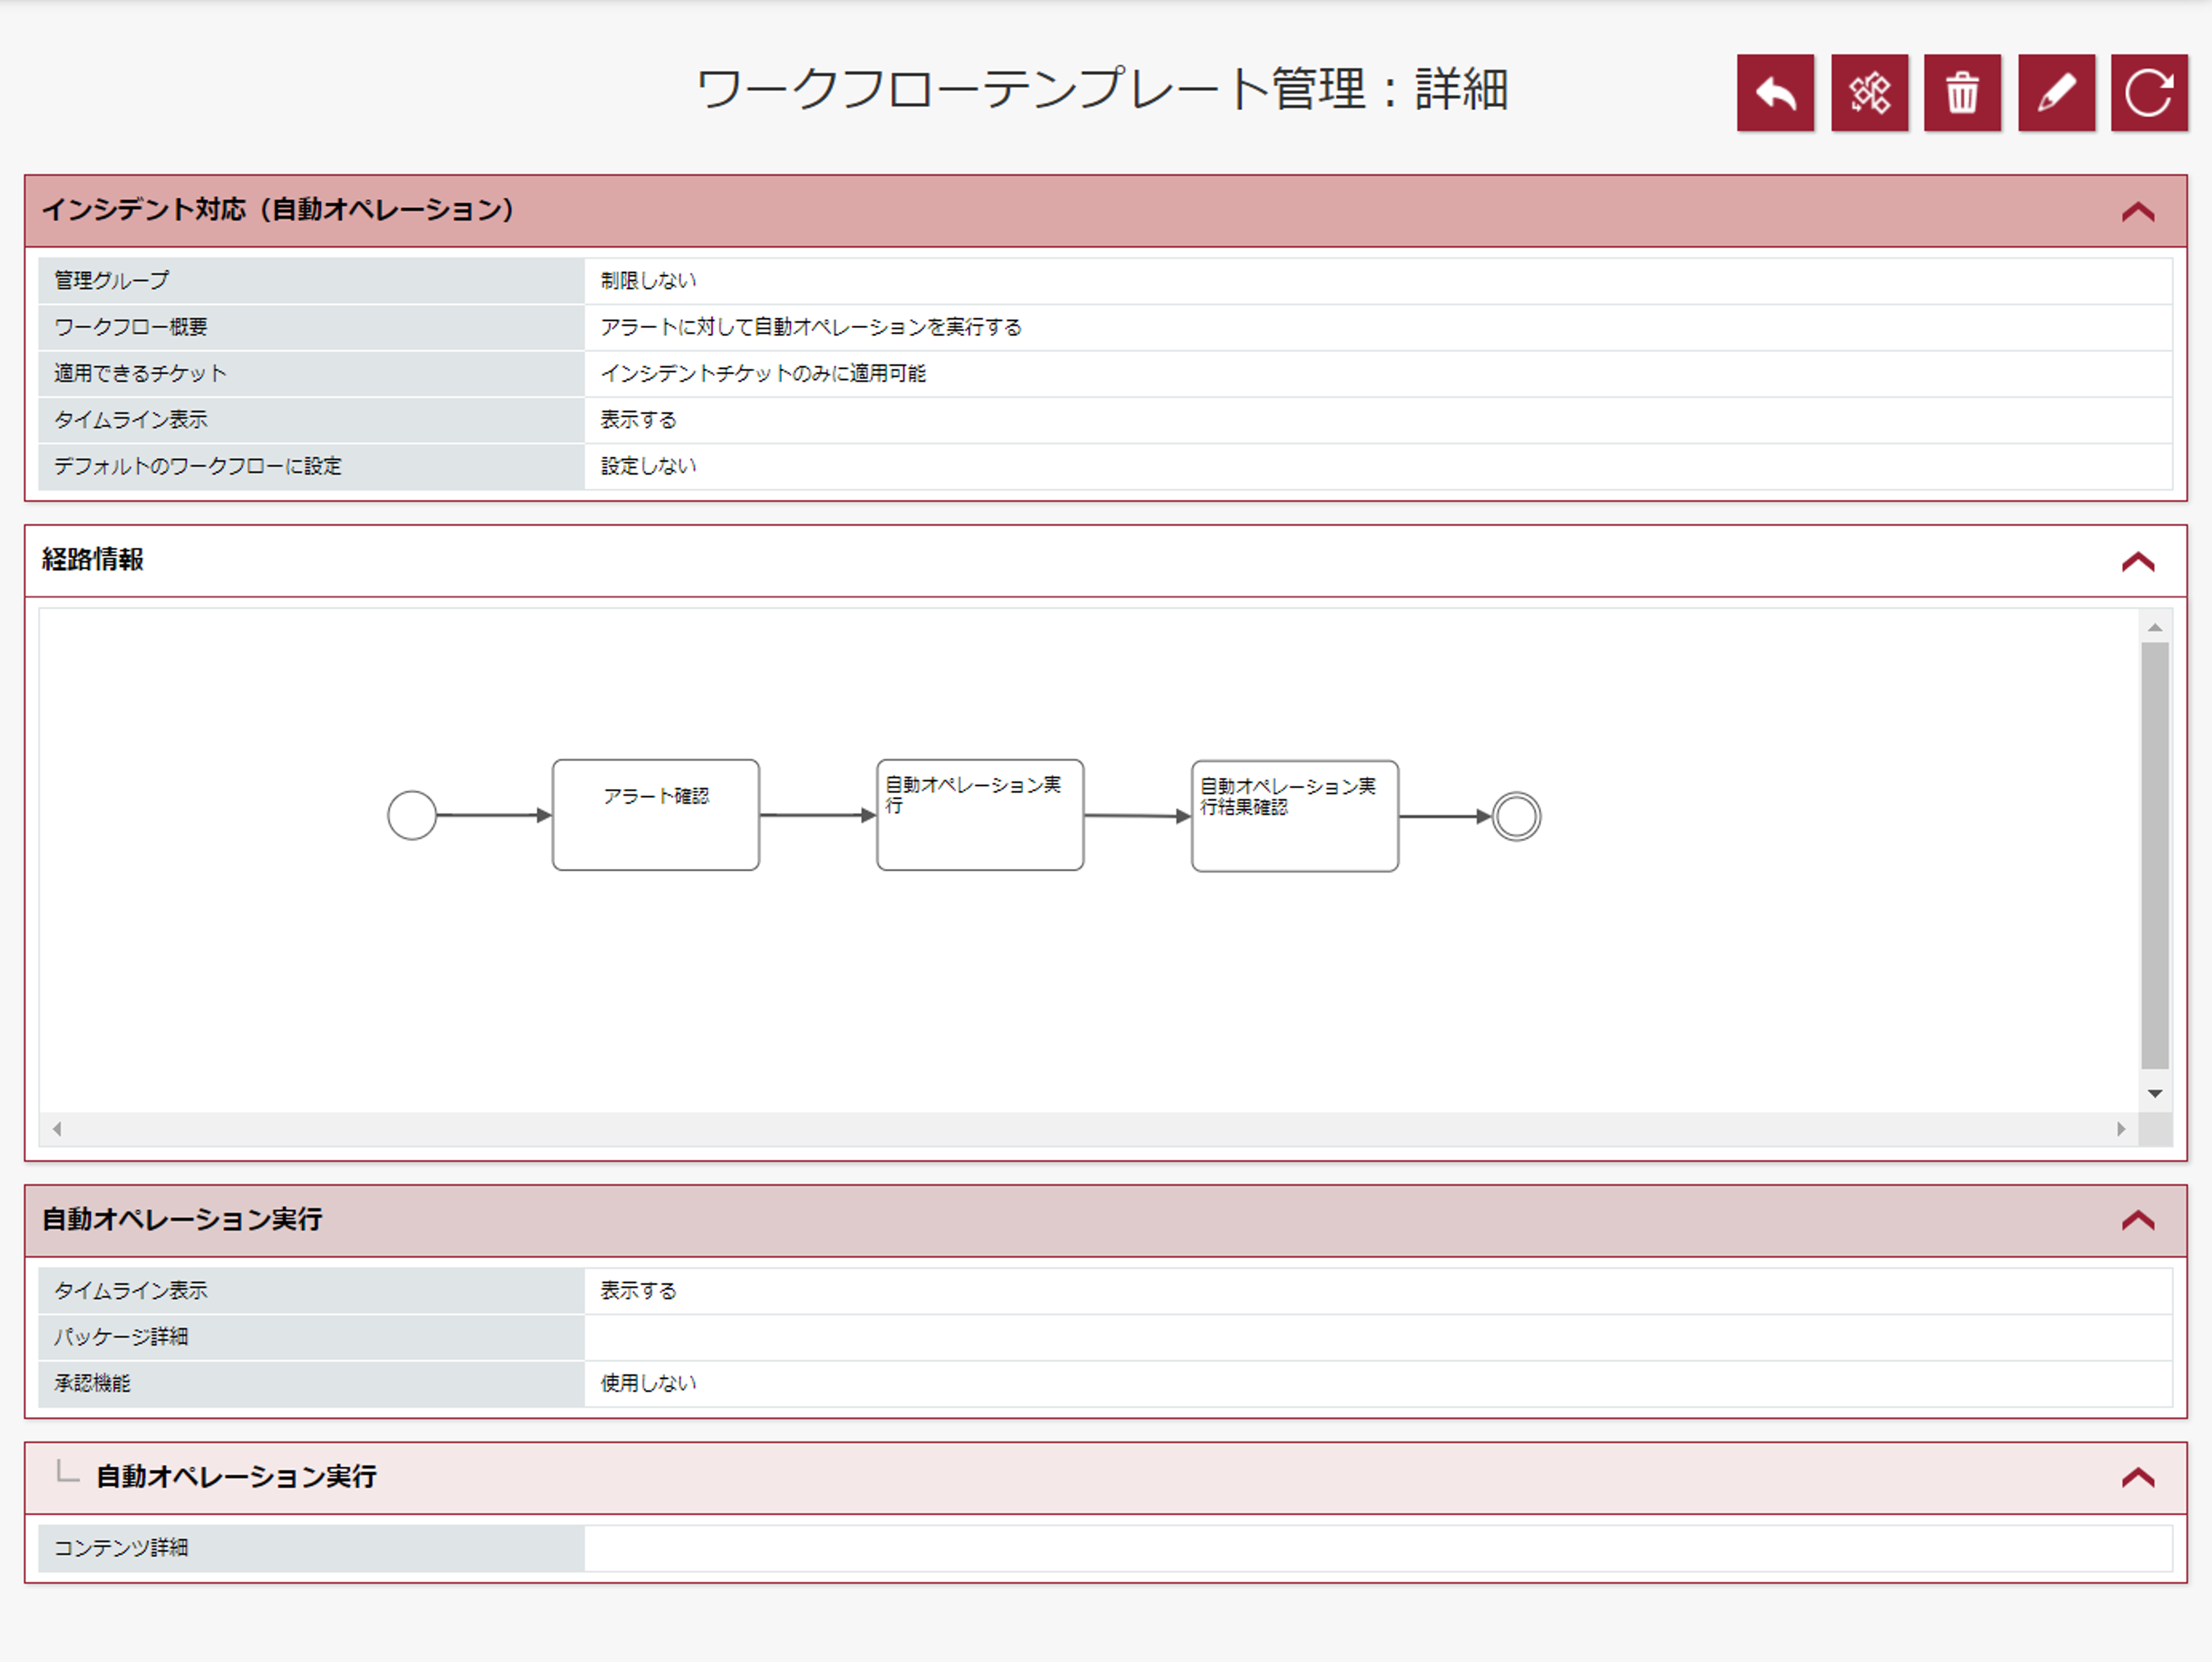Select the 自動オペレーション実行 task node
The width and height of the screenshot is (2212, 1662).
tap(980, 815)
